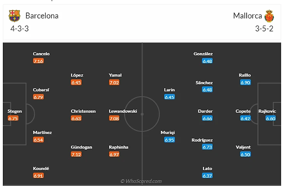Select Raphinha's 6.97 rating badge
This screenshot has height=186, width=284.
tap(114, 154)
